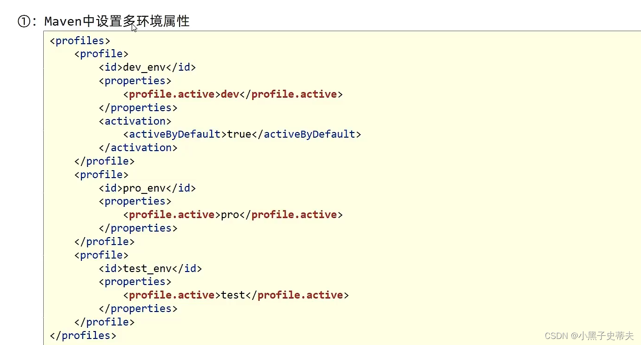641x345 pixels.
Task: Click the "<properties>" tag directly below test_env id
Action: tap(135, 281)
